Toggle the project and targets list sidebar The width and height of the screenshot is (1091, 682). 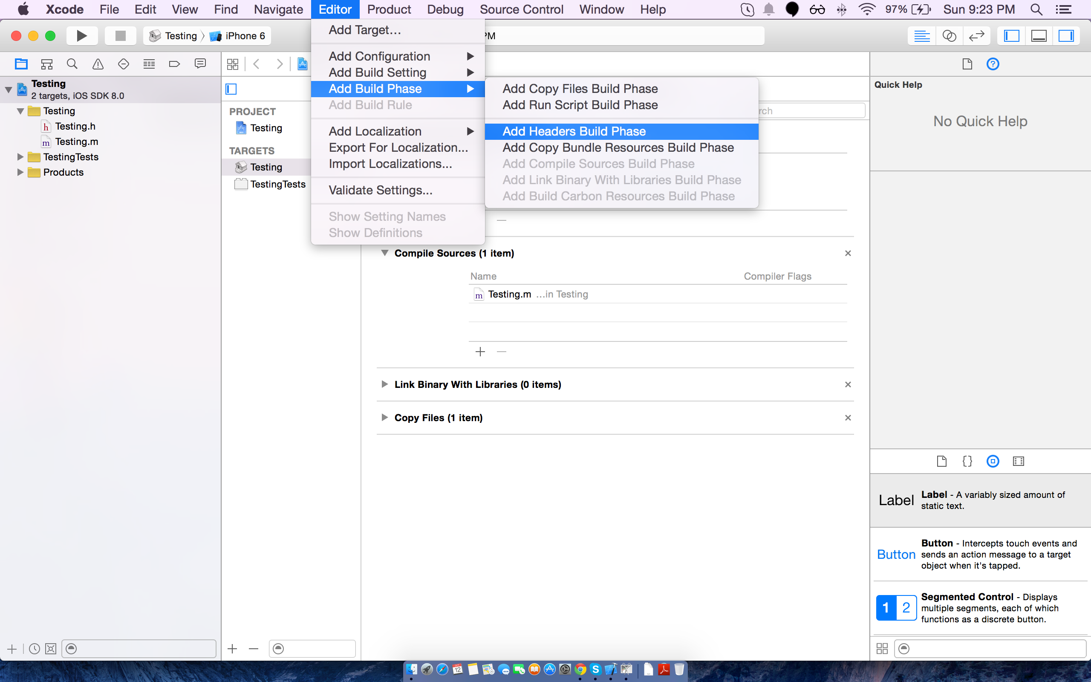[x=231, y=89]
